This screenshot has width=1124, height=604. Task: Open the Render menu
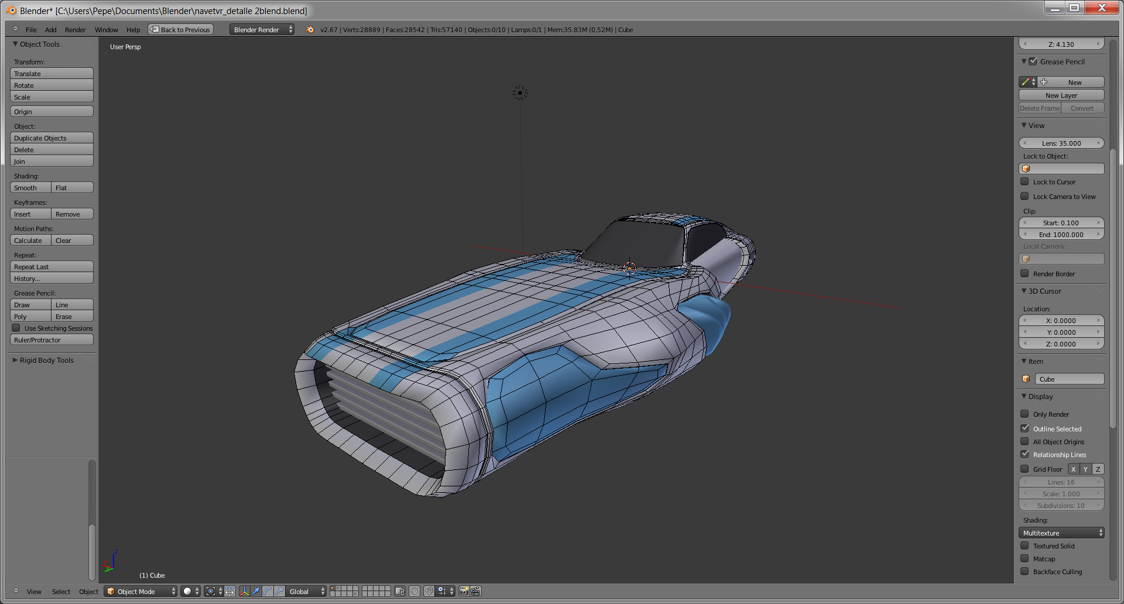[75, 30]
